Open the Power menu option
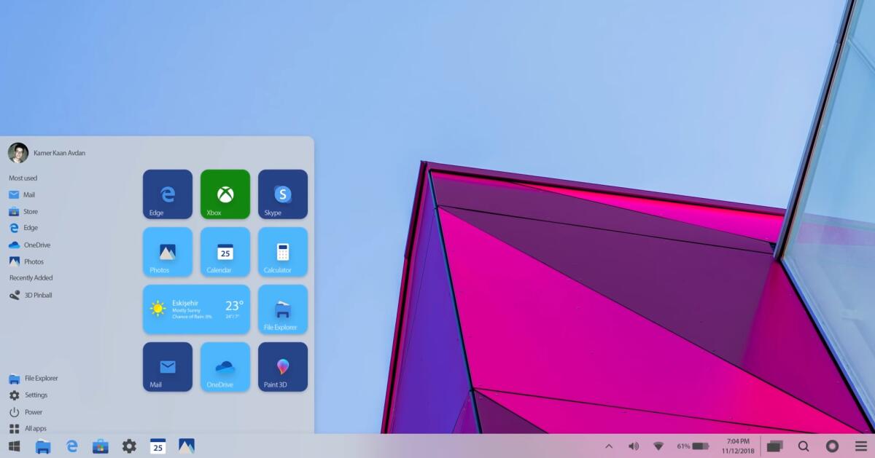Screen dimensions: 875x458 pyautogui.click(x=32, y=411)
